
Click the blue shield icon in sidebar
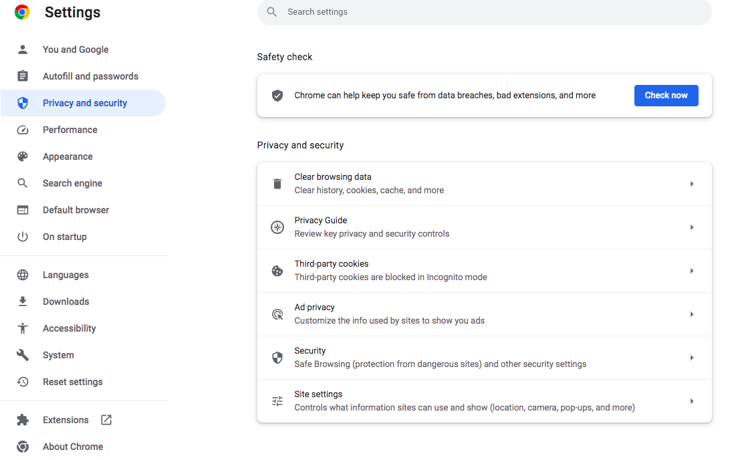click(23, 103)
